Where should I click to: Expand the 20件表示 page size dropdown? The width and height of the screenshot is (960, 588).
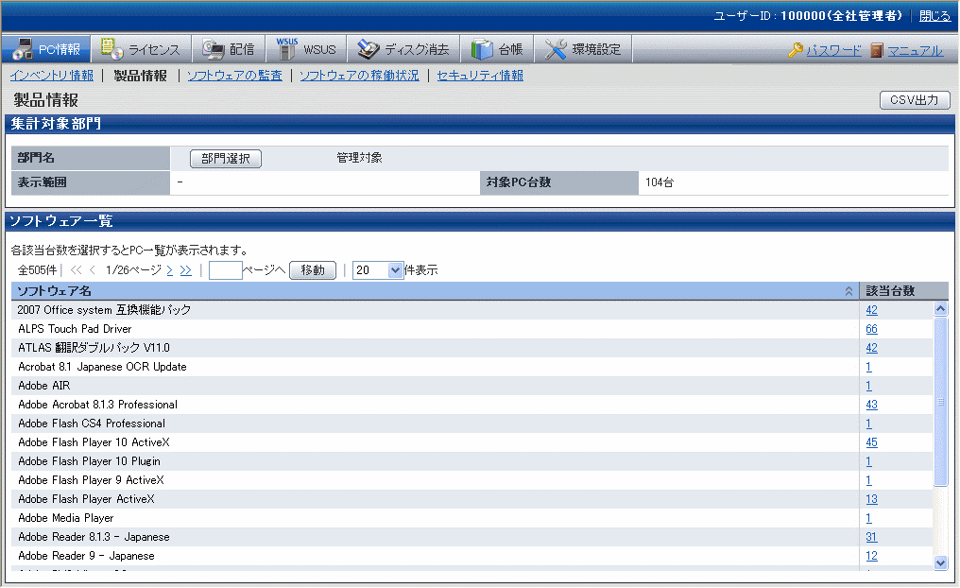click(396, 270)
